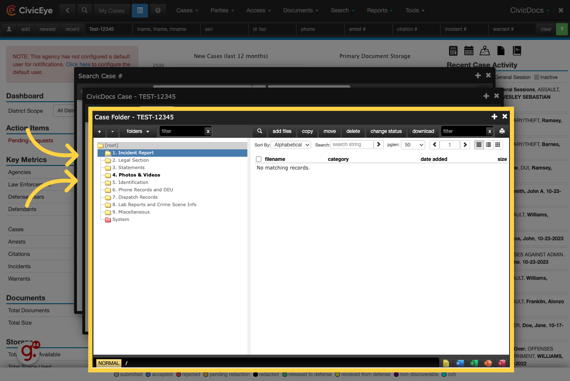Switch to grid thumbnail view icon
This screenshot has height=381, width=570.
tap(498, 145)
